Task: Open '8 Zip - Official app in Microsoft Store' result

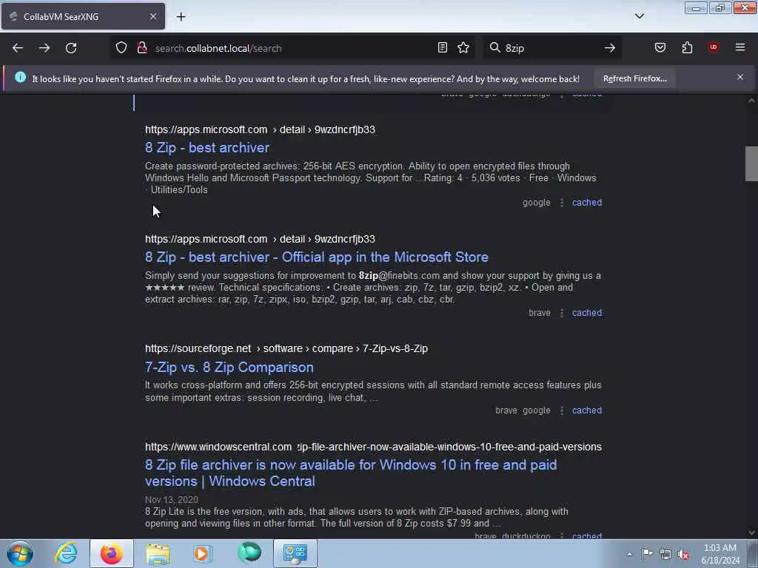Action: pos(317,257)
